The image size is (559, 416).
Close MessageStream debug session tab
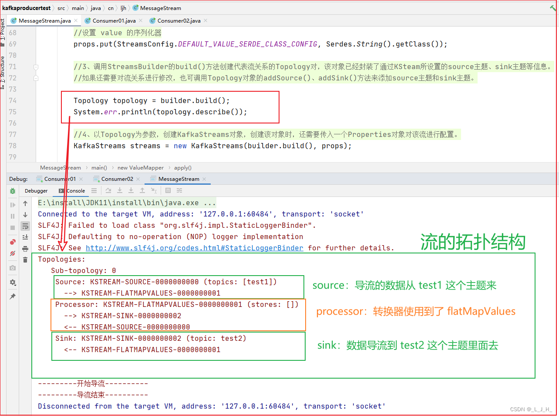[204, 179]
